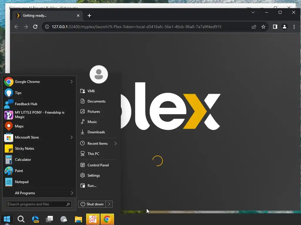Click the Shut down button
Screen dimensions: 301x225
coord(92,204)
